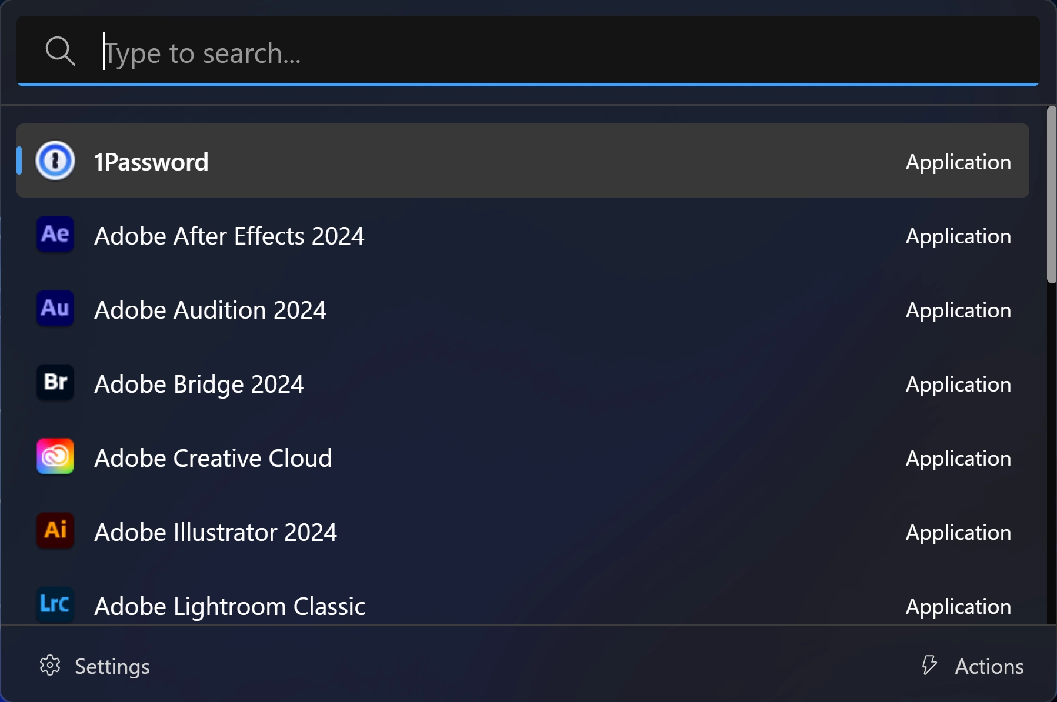1057x702 pixels.
Task: Click the 1Password app icon
Action: coord(55,161)
